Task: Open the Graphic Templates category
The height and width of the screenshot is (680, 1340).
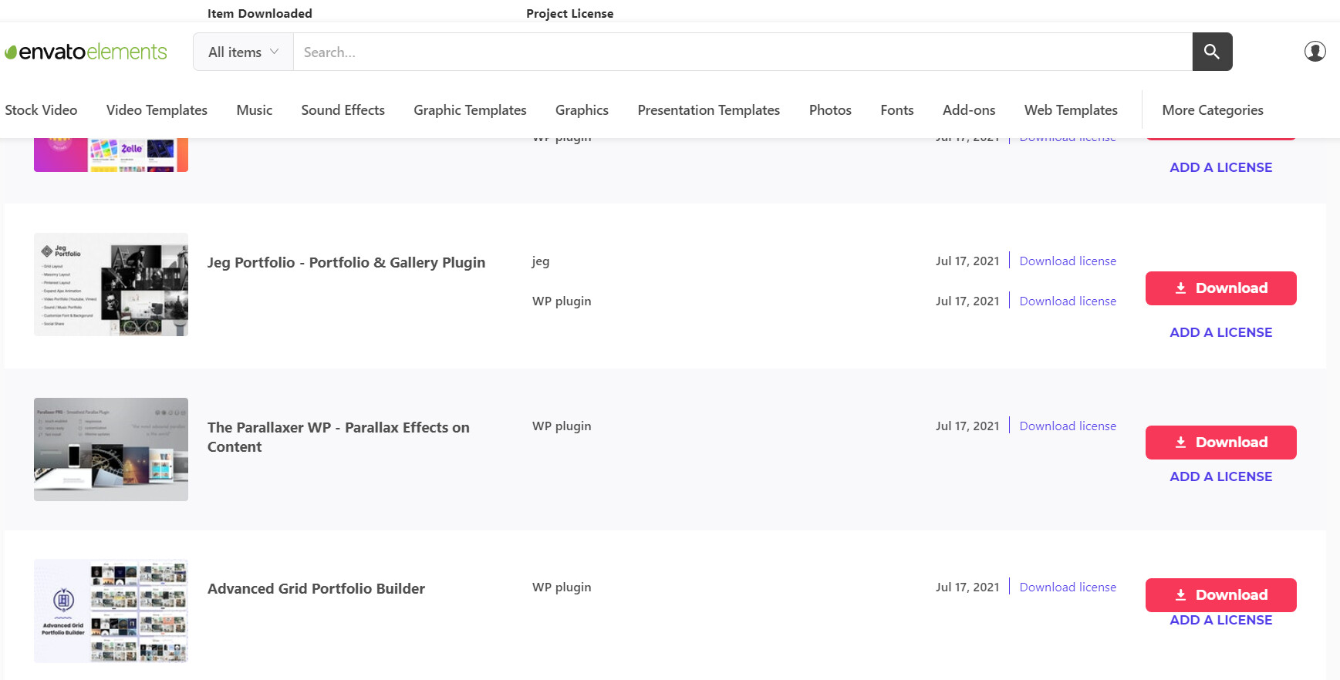Action: [x=470, y=110]
